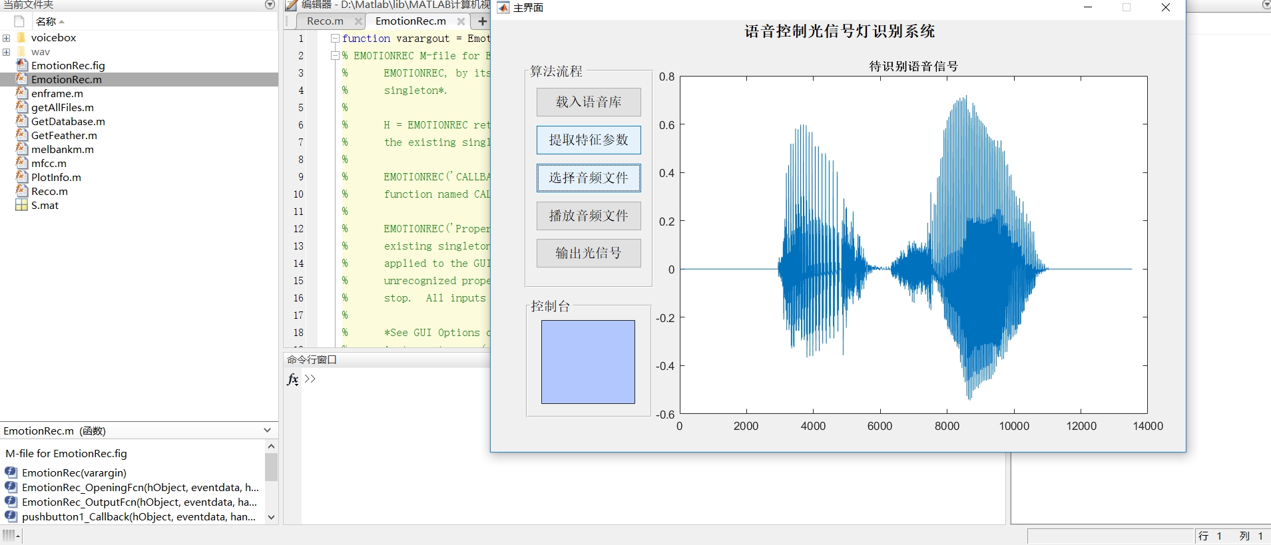This screenshot has height=545, width=1271.
Task: Expand the voicebox folder tree node
Action: [x=7, y=38]
